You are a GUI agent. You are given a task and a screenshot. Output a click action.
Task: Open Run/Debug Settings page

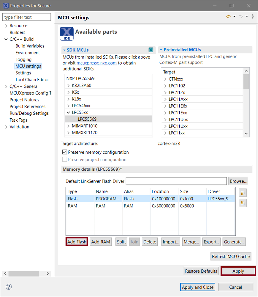(x=29, y=113)
